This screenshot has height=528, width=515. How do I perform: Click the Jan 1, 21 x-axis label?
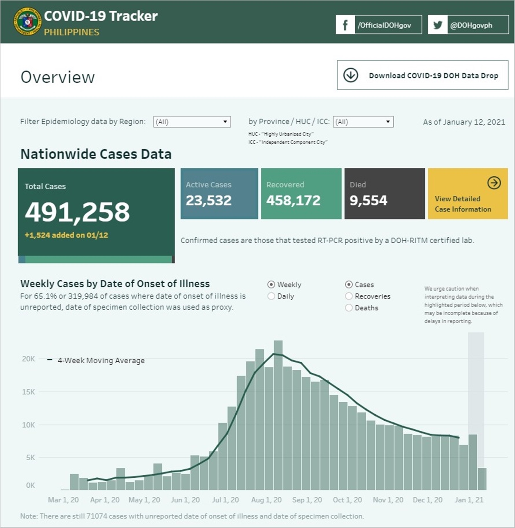point(469,500)
